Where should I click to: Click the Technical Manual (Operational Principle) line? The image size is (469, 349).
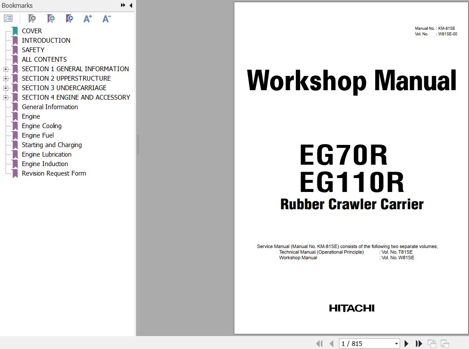point(321,252)
